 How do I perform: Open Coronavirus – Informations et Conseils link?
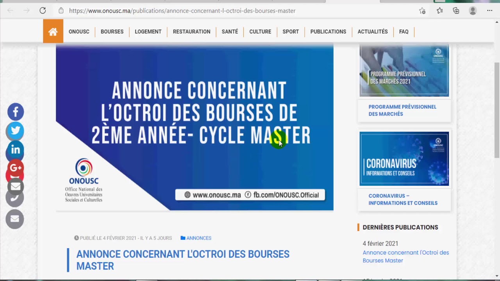click(x=403, y=199)
